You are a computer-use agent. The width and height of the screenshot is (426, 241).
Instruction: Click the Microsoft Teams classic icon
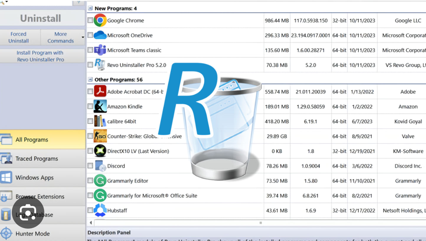pyautogui.click(x=100, y=50)
